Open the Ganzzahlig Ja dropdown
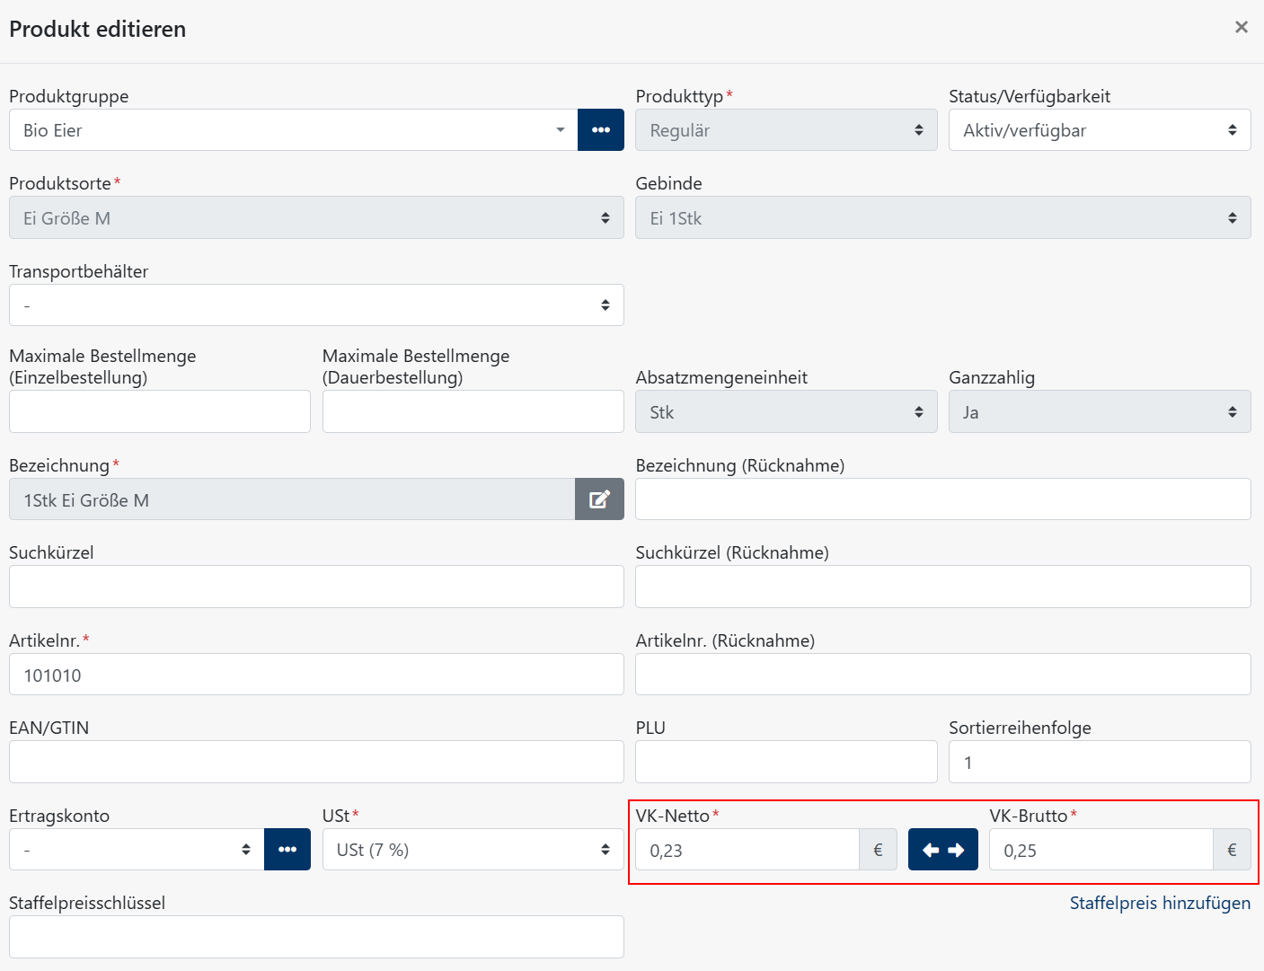 coord(1100,412)
